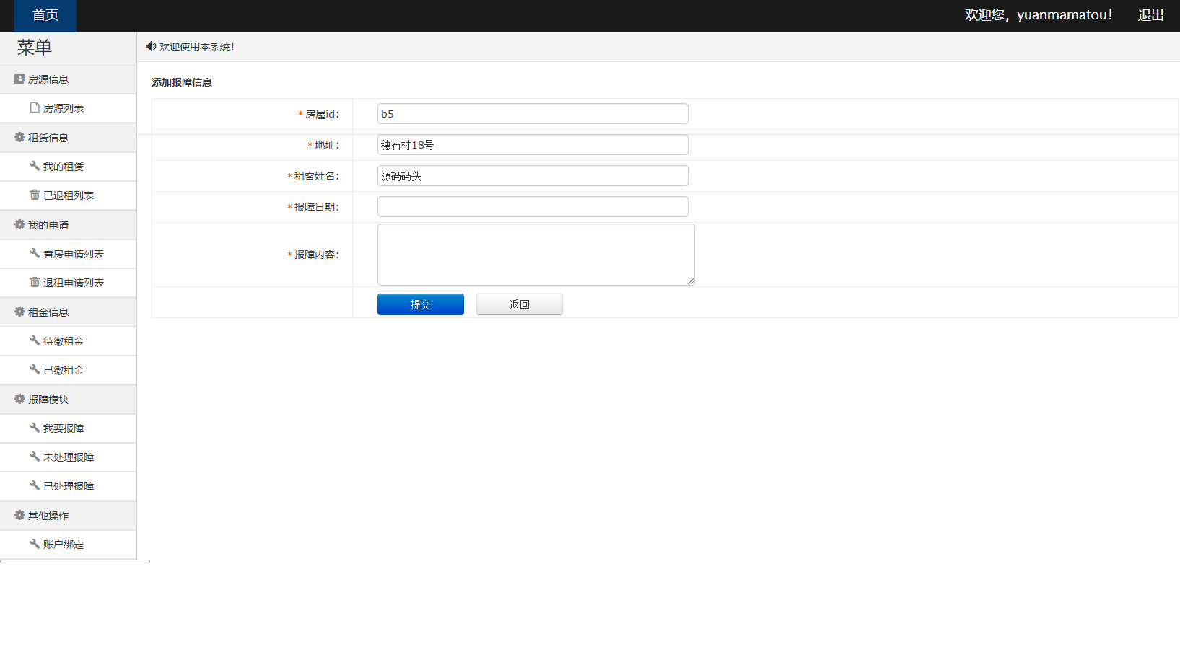Image resolution: width=1180 pixels, height=652 pixels.
Task: Click the wrench icon next to 账户绑定
Action: click(x=34, y=544)
